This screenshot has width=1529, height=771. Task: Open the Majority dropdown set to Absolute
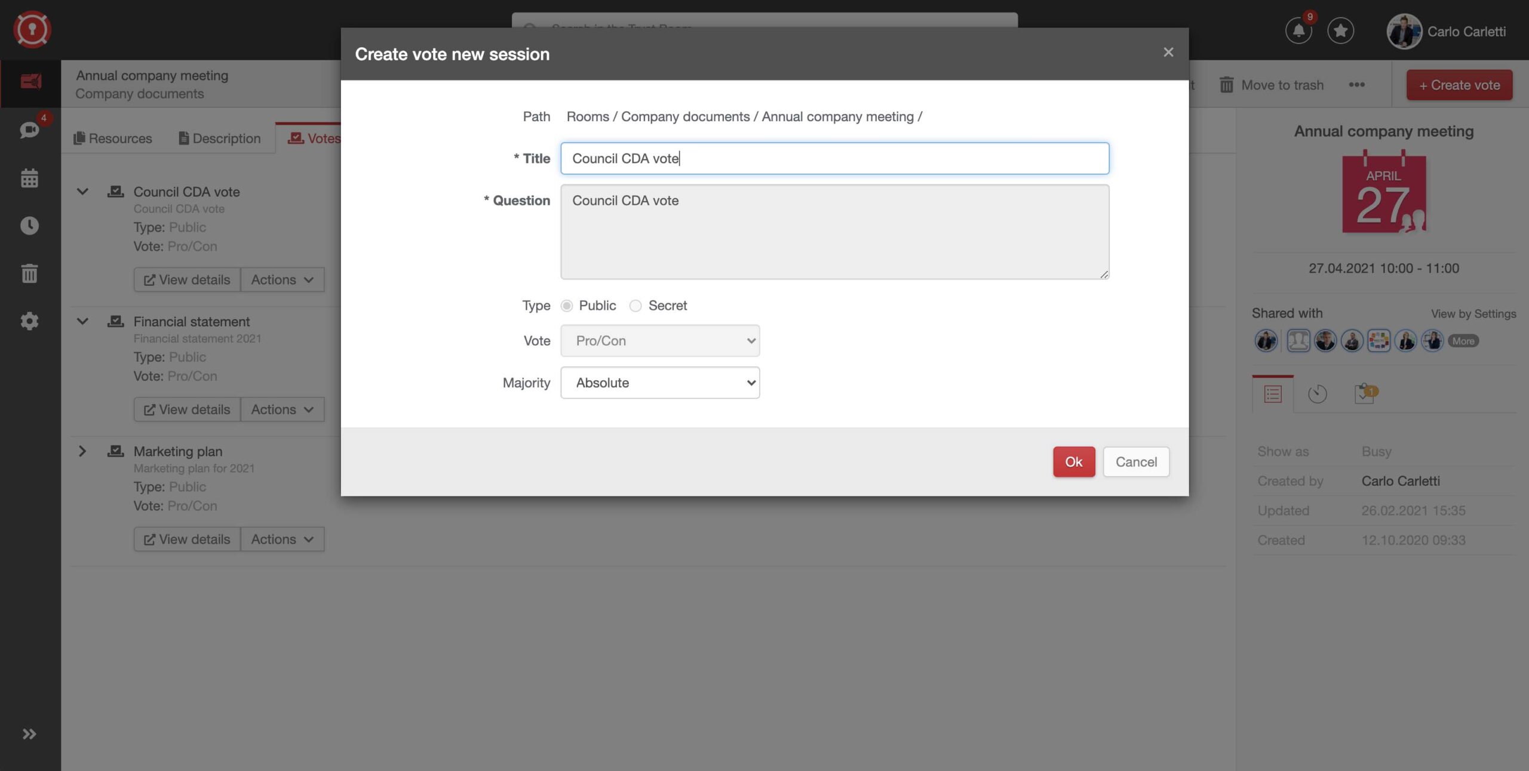point(659,383)
